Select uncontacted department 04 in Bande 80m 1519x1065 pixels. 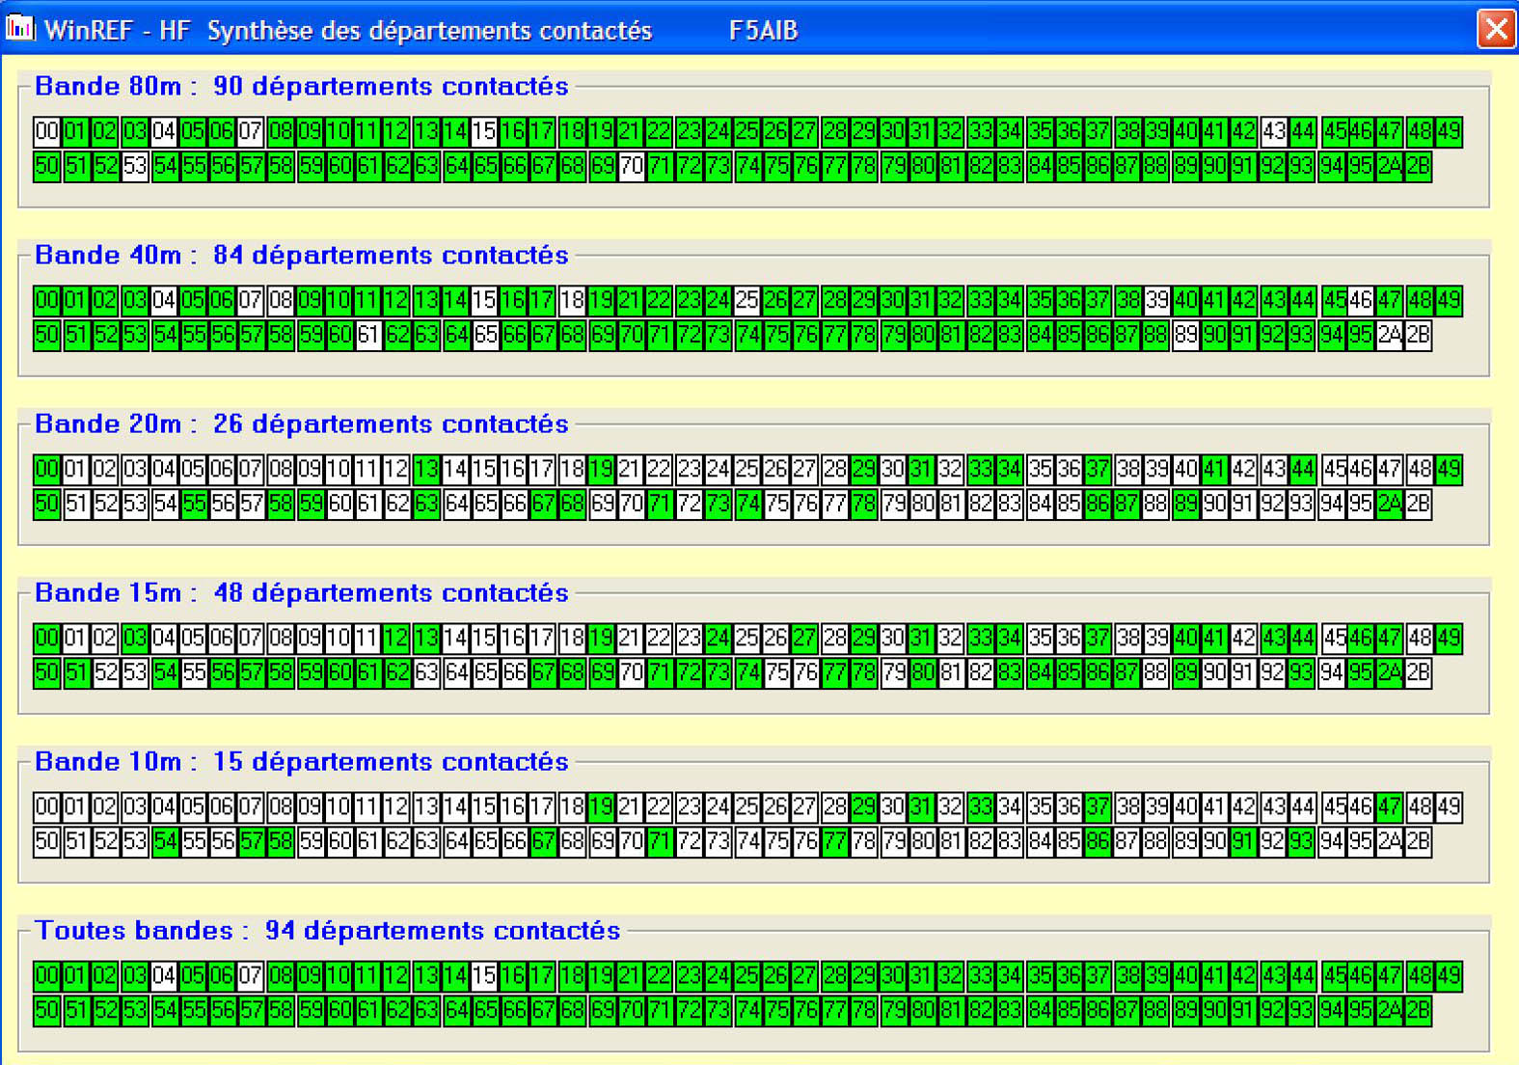pos(164,131)
